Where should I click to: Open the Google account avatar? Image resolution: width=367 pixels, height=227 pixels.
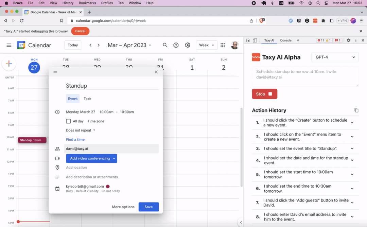click(234, 45)
